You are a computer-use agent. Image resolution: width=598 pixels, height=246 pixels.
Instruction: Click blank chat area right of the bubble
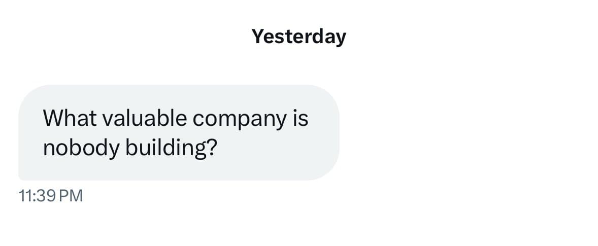pyautogui.click(x=457, y=133)
